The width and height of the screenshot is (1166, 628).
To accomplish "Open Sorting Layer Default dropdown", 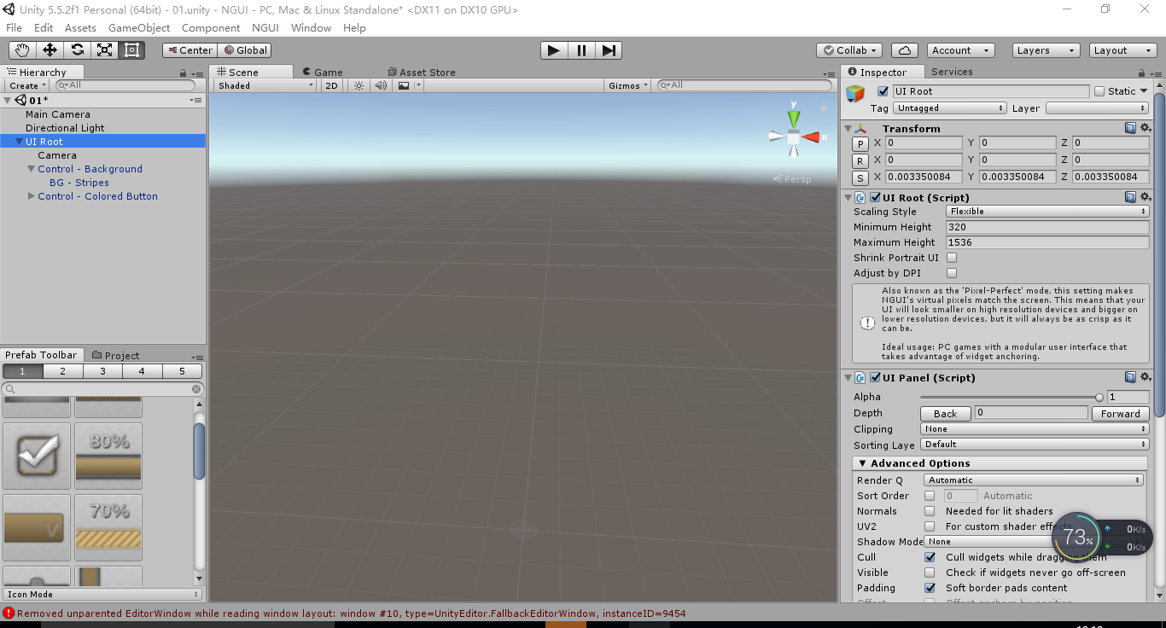I will point(1035,445).
